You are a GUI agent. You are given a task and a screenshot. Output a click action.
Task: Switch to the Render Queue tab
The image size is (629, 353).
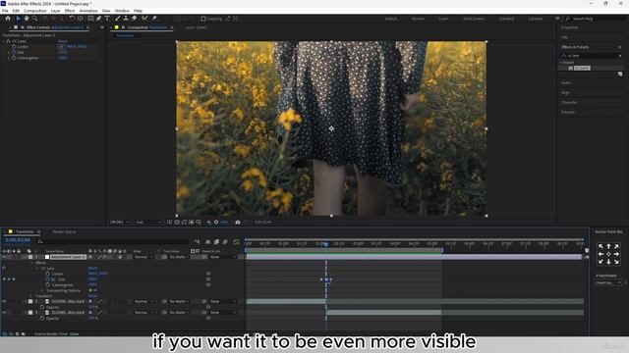click(x=64, y=231)
